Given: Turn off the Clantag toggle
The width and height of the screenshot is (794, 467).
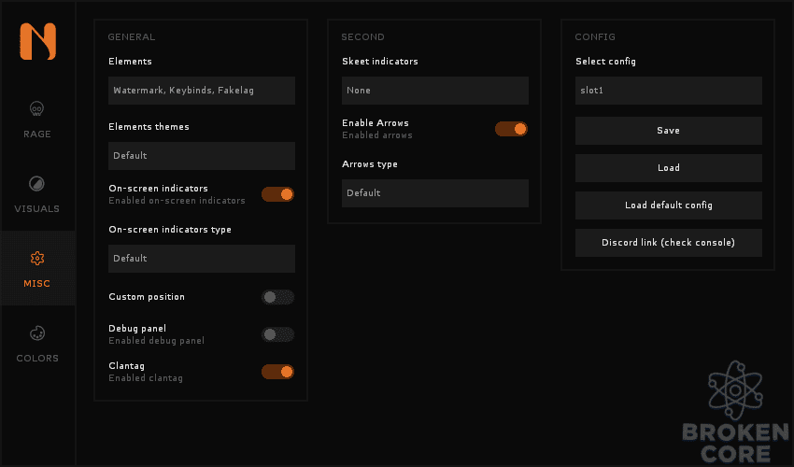Looking at the screenshot, I should coord(277,372).
